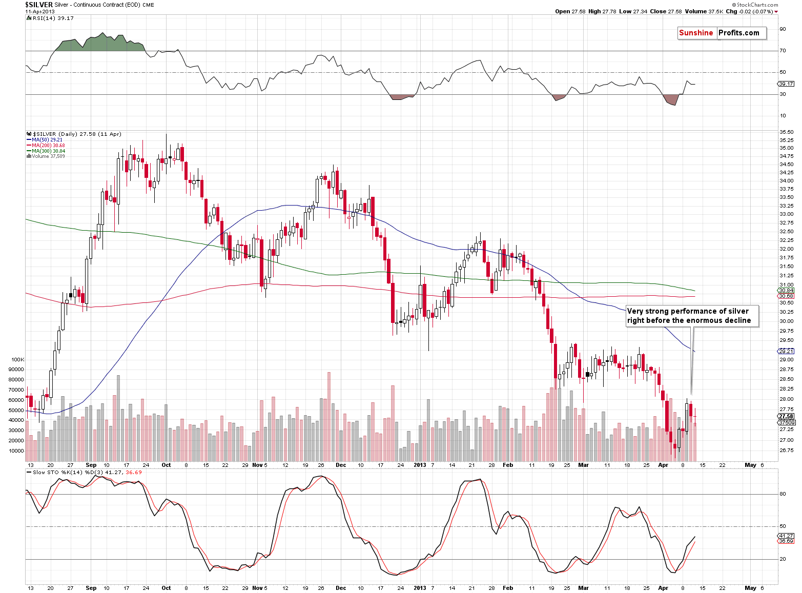
Task: Click the 41.27 stochastic %K value tag
Action: pyautogui.click(x=786, y=536)
